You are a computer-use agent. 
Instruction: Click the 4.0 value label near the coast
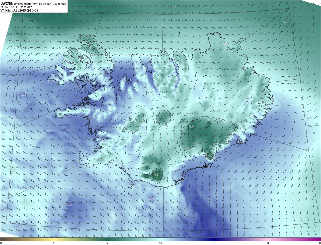click(210, 155)
